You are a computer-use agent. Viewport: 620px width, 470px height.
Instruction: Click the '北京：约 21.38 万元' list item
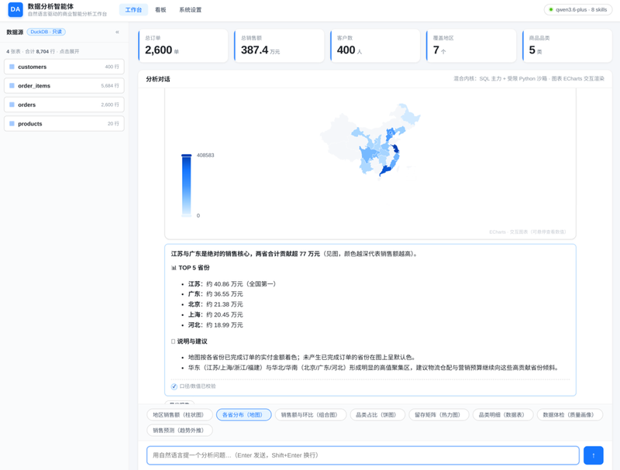[215, 304]
